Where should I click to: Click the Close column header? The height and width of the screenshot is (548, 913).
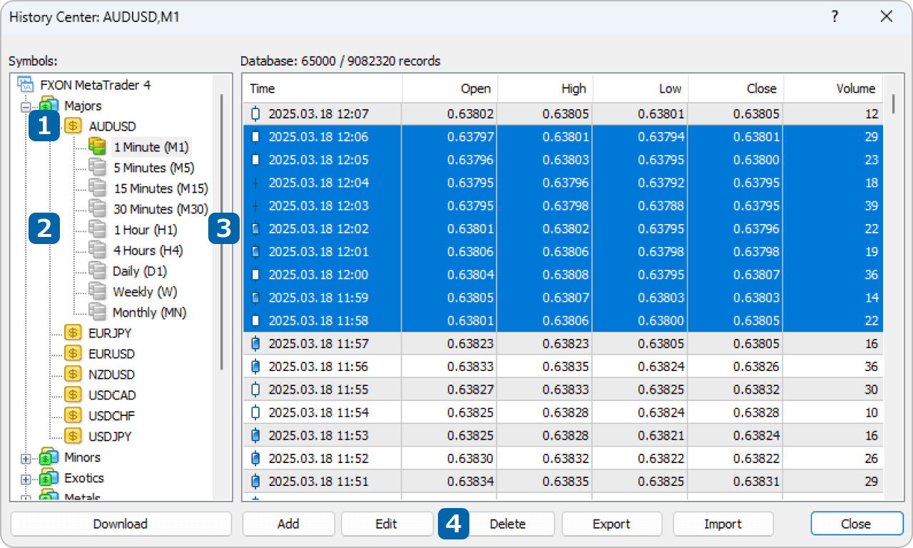[736, 88]
